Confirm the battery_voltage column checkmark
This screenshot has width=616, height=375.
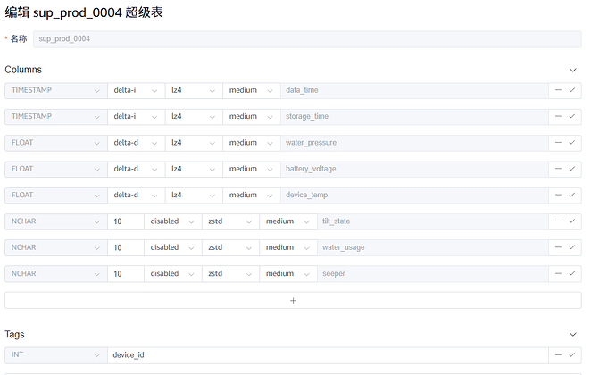coord(572,169)
